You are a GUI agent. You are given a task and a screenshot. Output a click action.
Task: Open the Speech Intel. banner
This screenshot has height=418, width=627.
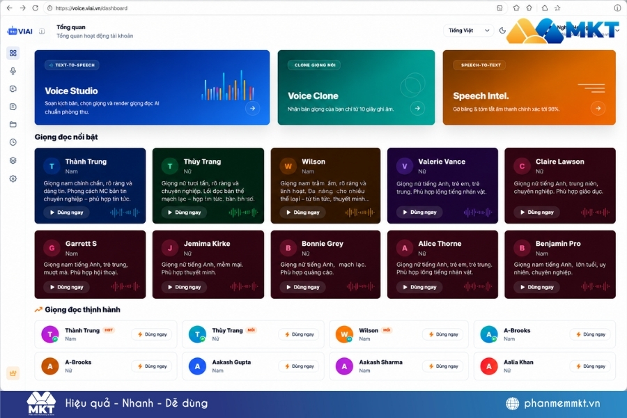point(529,88)
